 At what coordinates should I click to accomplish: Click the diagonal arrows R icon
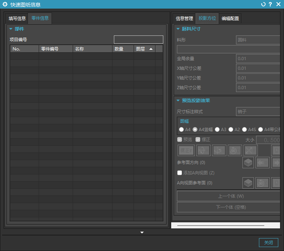pyautogui.click(x=251, y=150)
